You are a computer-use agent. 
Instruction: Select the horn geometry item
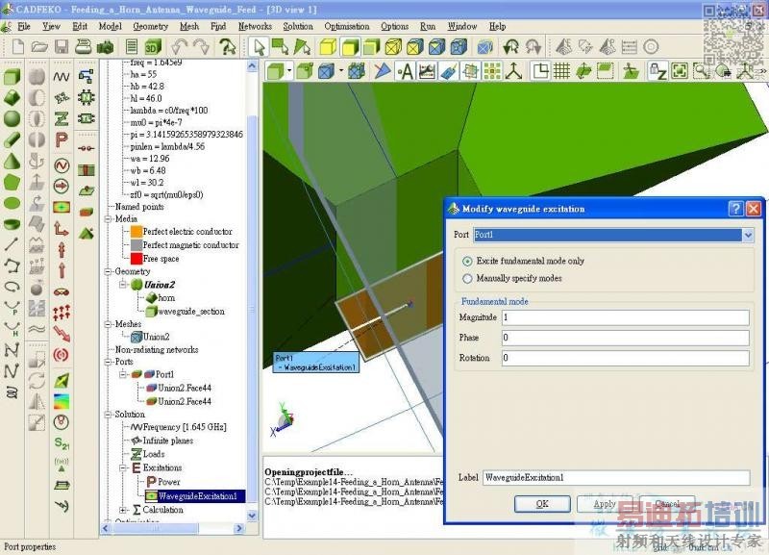coord(166,298)
